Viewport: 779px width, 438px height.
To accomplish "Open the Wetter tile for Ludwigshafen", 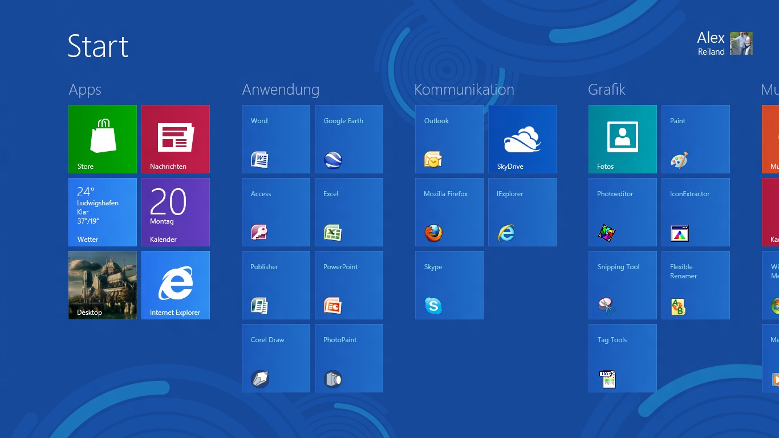I will coord(103,212).
